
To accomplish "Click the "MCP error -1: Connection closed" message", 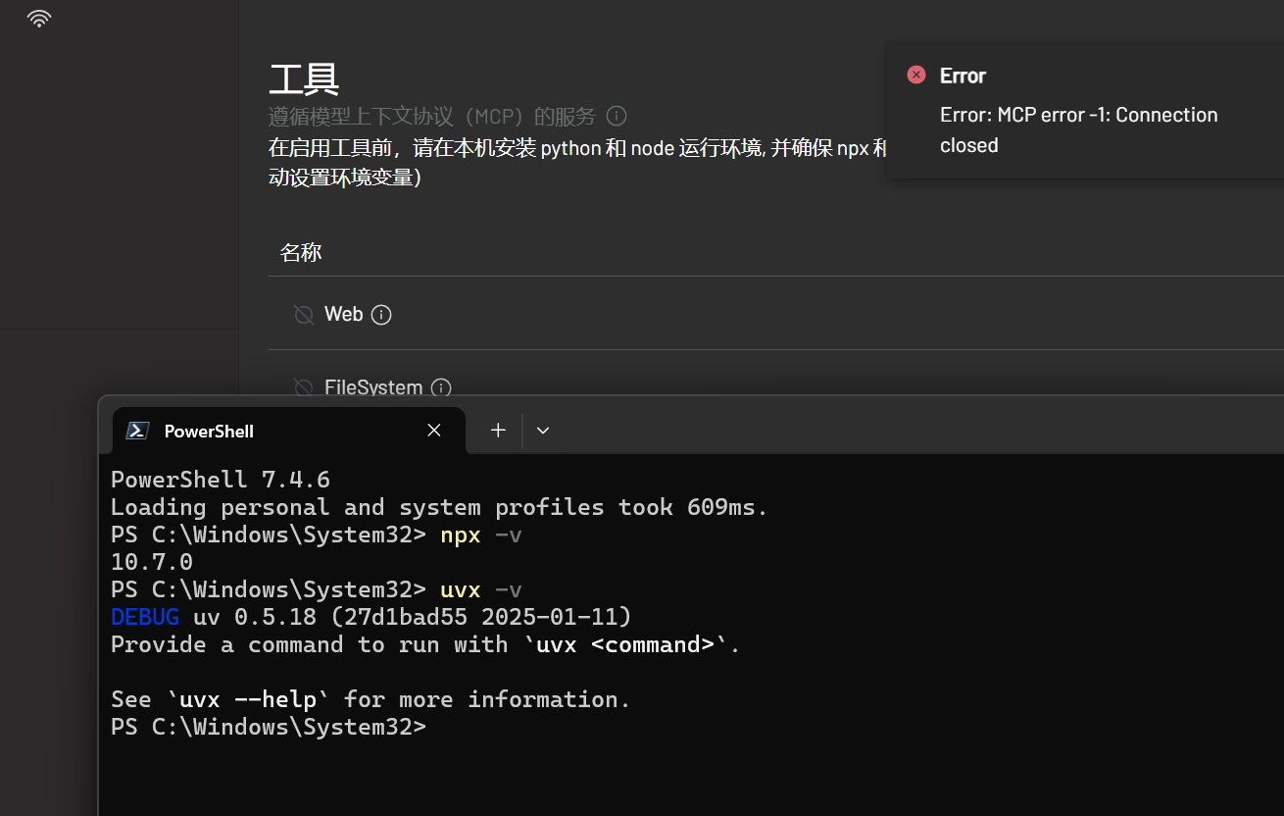I will 1079,129.
